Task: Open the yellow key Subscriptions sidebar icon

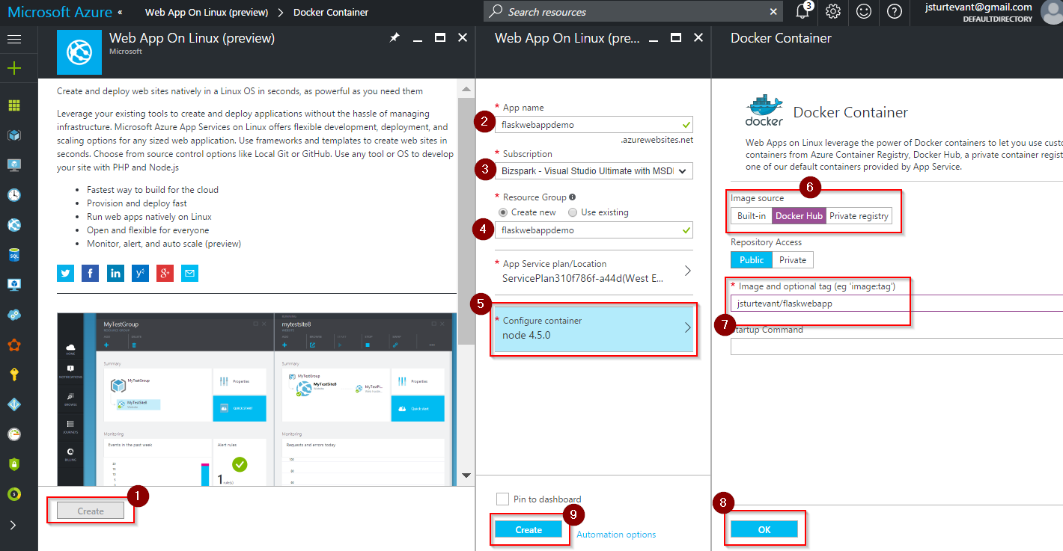Action: 14,375
